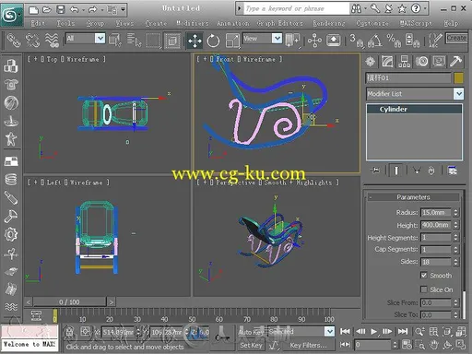This screenshot has width=472, height=354.
Task: Toggle Angle Snap button
Action: [374, 41]
